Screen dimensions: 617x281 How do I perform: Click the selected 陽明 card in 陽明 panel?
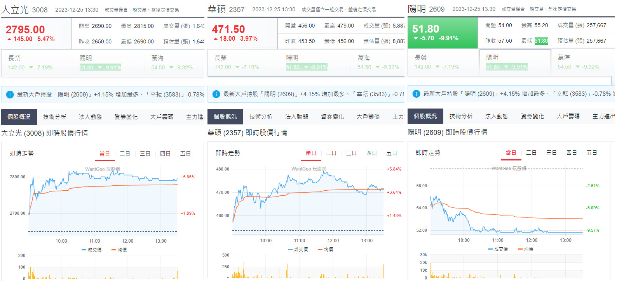tap(515, 62)
